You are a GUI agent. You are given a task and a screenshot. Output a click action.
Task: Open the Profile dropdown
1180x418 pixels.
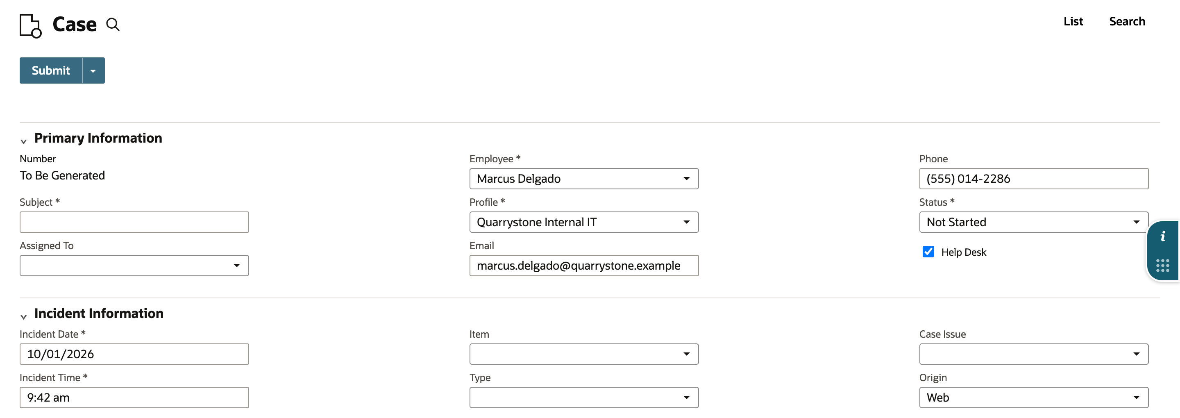583,222
